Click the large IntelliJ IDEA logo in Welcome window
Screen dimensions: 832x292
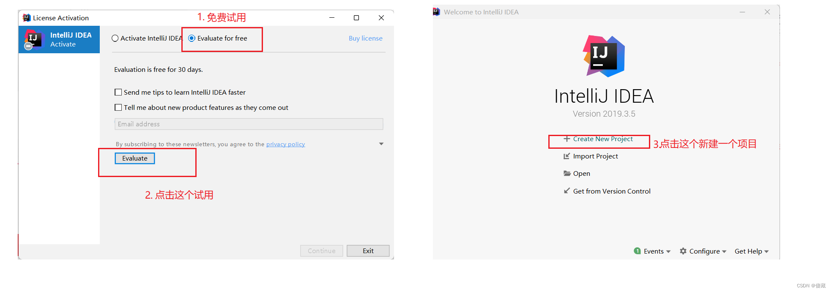604,56
